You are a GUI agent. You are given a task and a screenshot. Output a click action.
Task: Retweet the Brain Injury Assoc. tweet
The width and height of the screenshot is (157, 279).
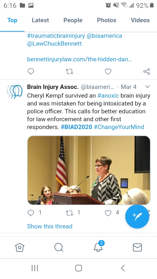[69, 213]
